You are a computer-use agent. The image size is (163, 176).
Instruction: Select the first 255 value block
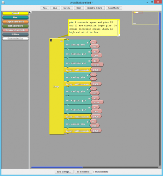click(95, 46)
